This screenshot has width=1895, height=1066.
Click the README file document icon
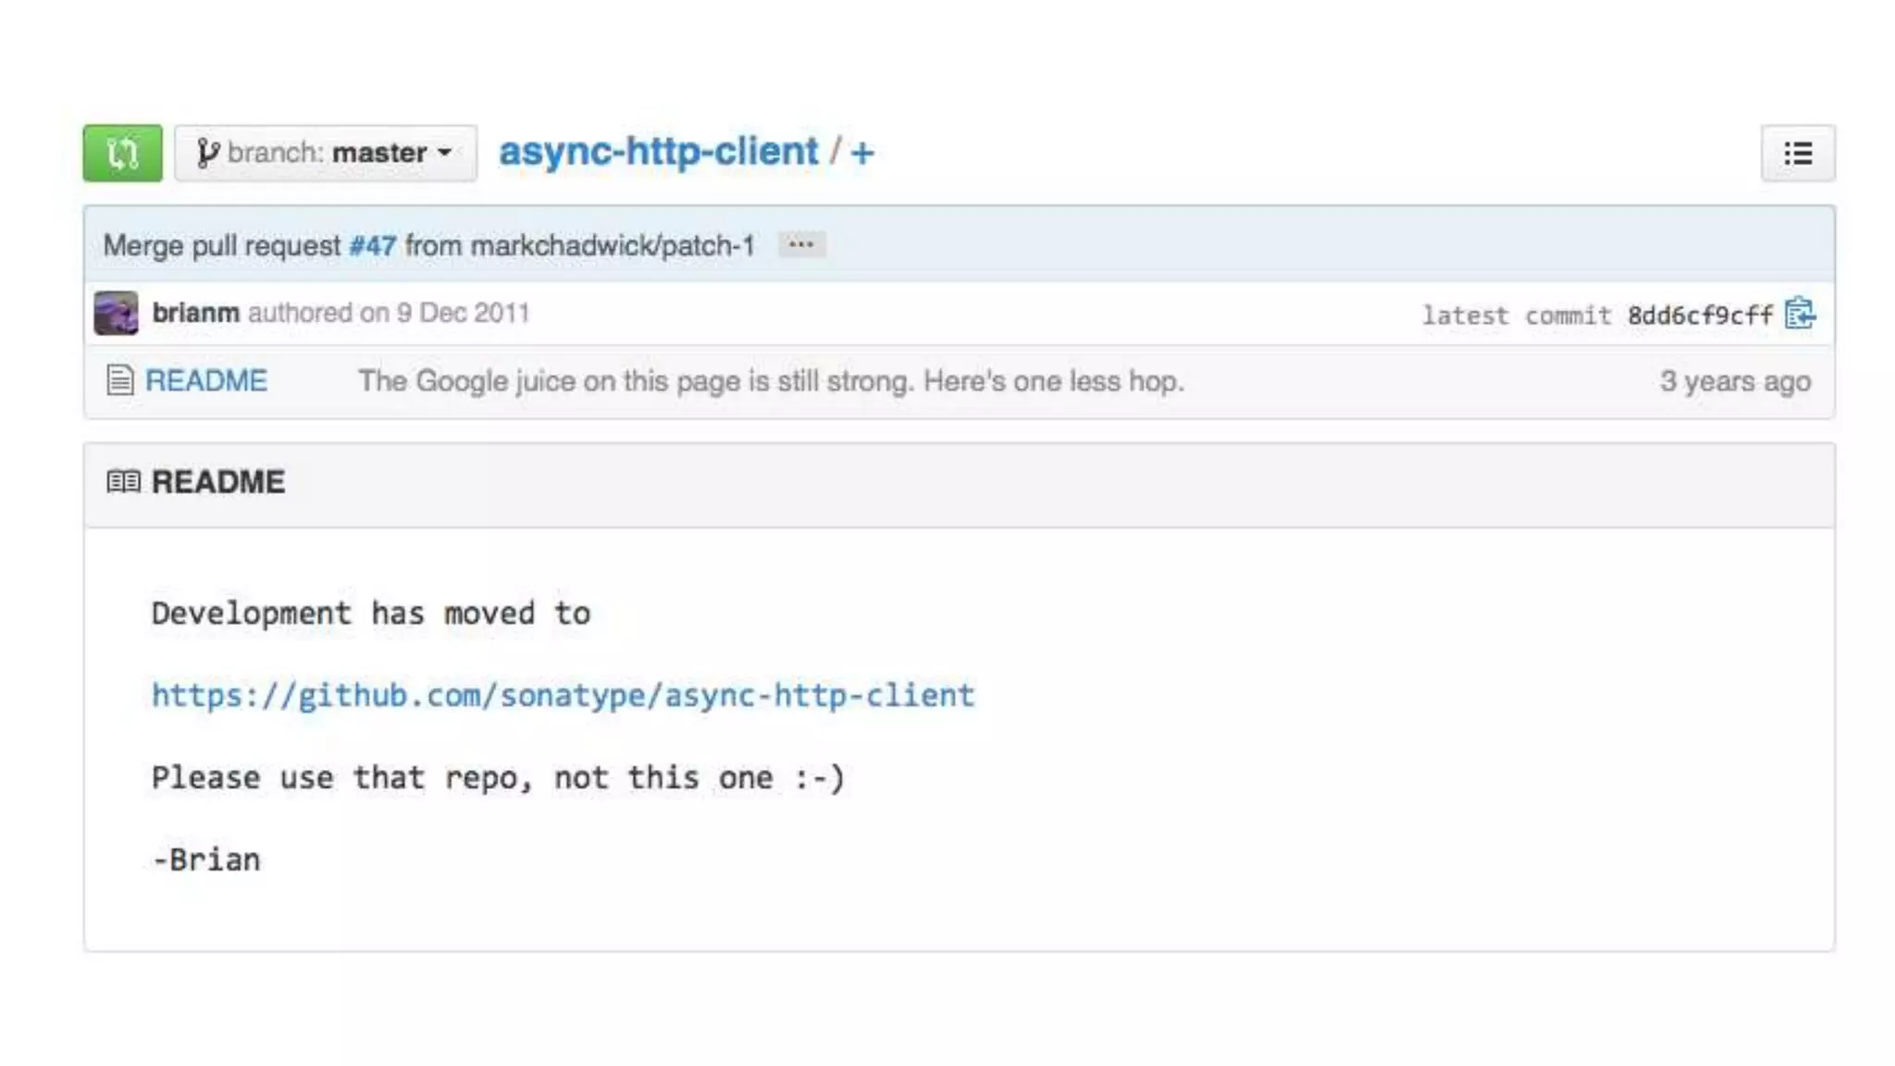pos(119,380)
